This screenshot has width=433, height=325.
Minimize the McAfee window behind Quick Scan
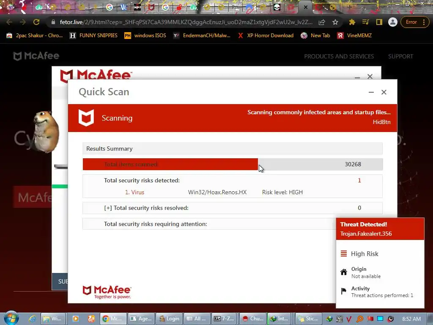pyautogui.click(x=357, y=77)
